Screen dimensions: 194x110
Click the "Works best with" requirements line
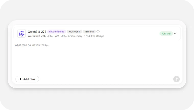(66, 36)
